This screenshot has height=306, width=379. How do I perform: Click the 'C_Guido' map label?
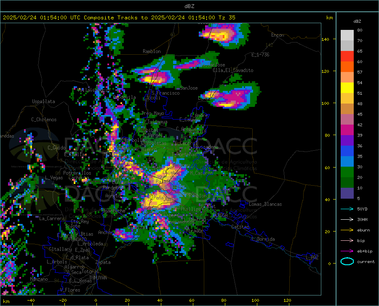click(x=56, y=148)
